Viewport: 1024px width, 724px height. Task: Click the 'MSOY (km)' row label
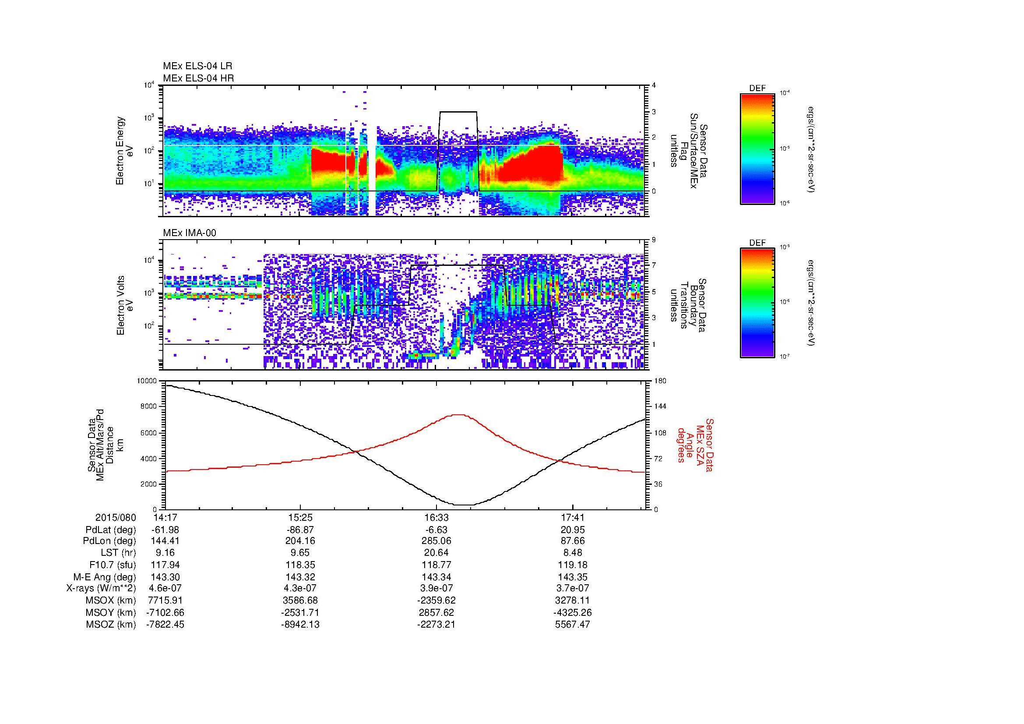(x=112, y=612)
